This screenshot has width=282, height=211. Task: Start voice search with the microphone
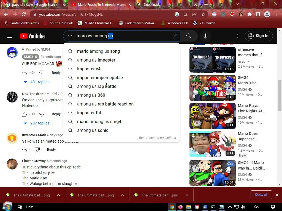tap(205, 36)
